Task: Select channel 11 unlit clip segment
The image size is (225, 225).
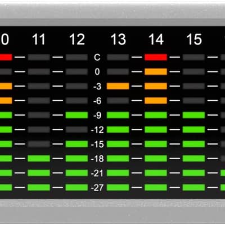Action: click(x=39, y=57)
